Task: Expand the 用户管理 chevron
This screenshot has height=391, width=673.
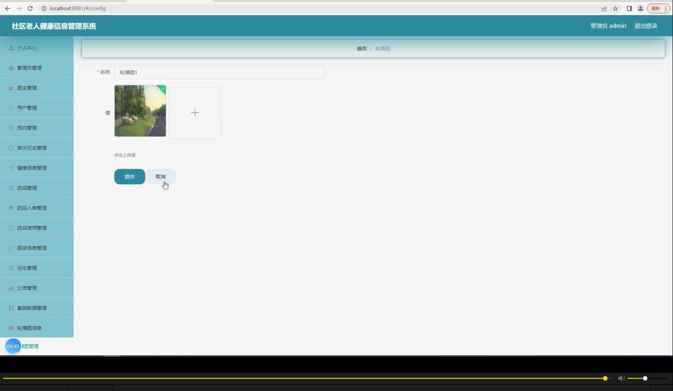Action: click(x=65, y=108)
